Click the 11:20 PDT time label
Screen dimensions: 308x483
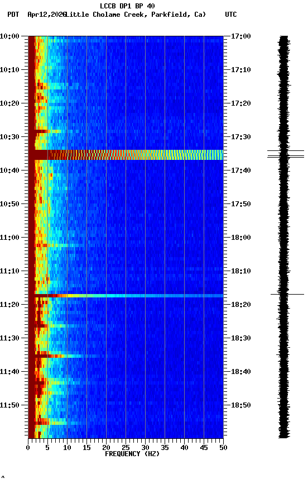[9, 305]
